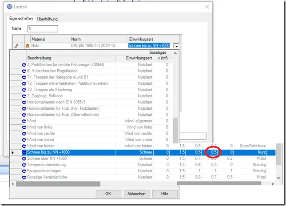Select 'Z, Zugänge, Balkone' description

pyautogui.click(x=45, y=96)
